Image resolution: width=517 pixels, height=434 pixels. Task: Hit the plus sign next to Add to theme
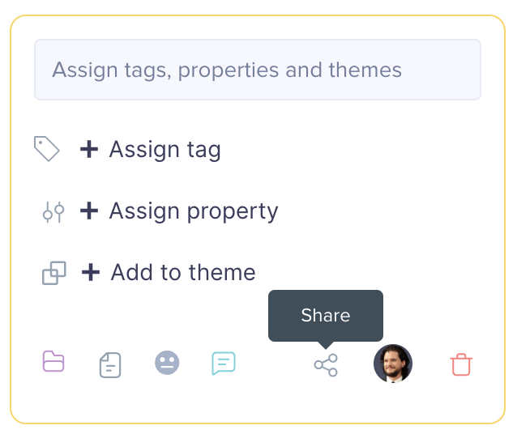tap(91, 273)
